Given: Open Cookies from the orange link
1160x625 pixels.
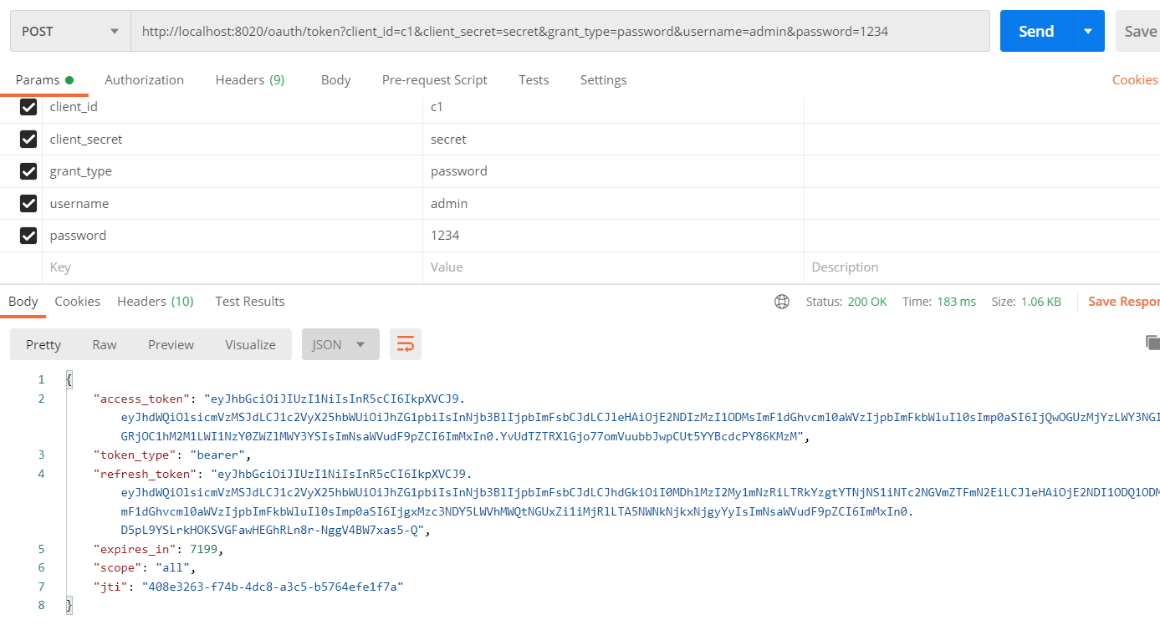Looking at the screenshot, I should point(1134,79).
